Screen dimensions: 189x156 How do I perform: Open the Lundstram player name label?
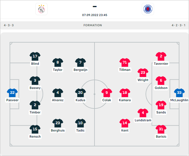click(143, 120)
